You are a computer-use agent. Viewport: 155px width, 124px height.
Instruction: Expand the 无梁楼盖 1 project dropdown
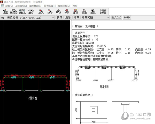53,18
